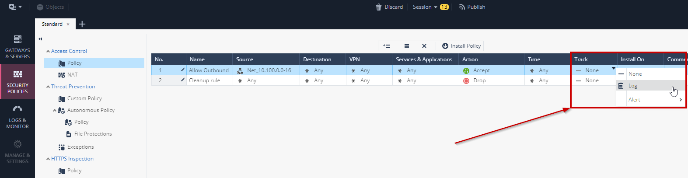The height and width of the screenshot is (178, 688).
Task: Open Track dropdown arrow for rule 1
Action: [x=613, y=68]
